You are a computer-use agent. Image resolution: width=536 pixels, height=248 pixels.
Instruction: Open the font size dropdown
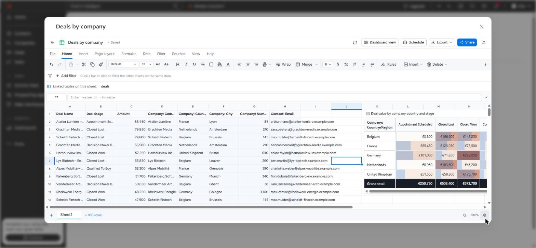(x=146, y=64)
